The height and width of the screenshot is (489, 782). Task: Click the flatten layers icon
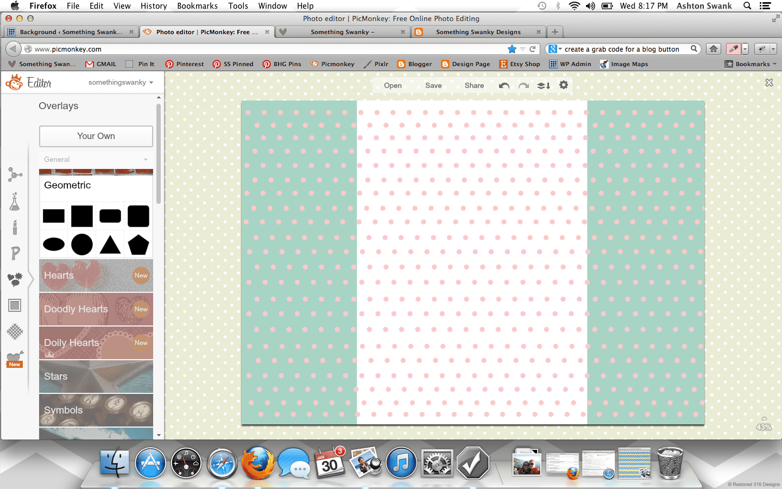[544, 86]
